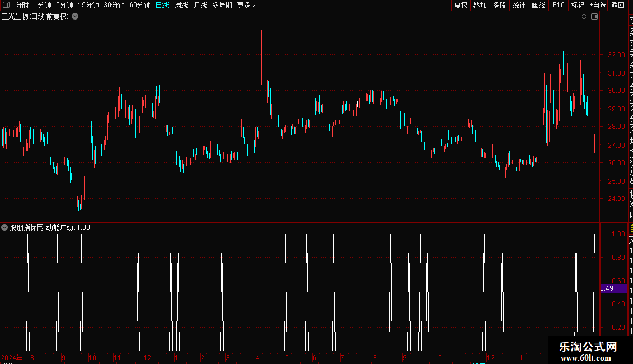Click the 标记 mark button
This screenshot has width=633, height=364.
(578, 5)
